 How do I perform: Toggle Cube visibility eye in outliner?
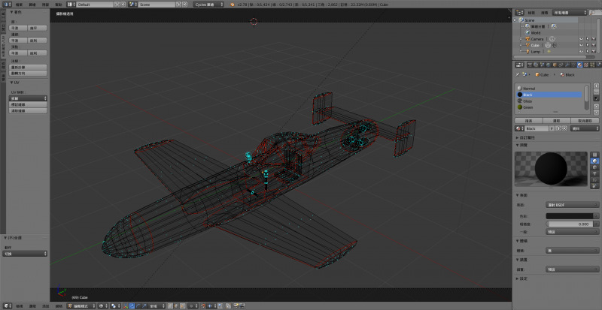(x=581, y=45)
